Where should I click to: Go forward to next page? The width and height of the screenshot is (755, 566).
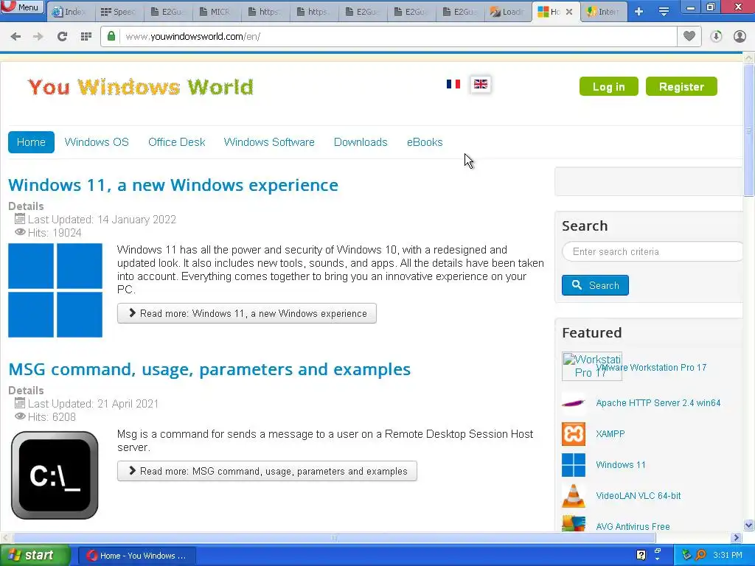pos(38,37)
